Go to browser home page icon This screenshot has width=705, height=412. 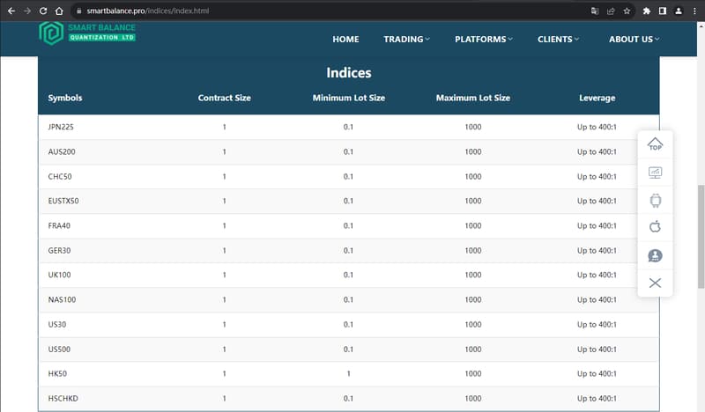tap(59, 11)
